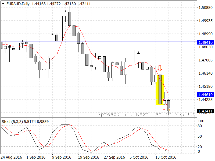
Task: Click the OHLC values 1.44163 1.44272 1.43130 1.43411
Action: 61,4
